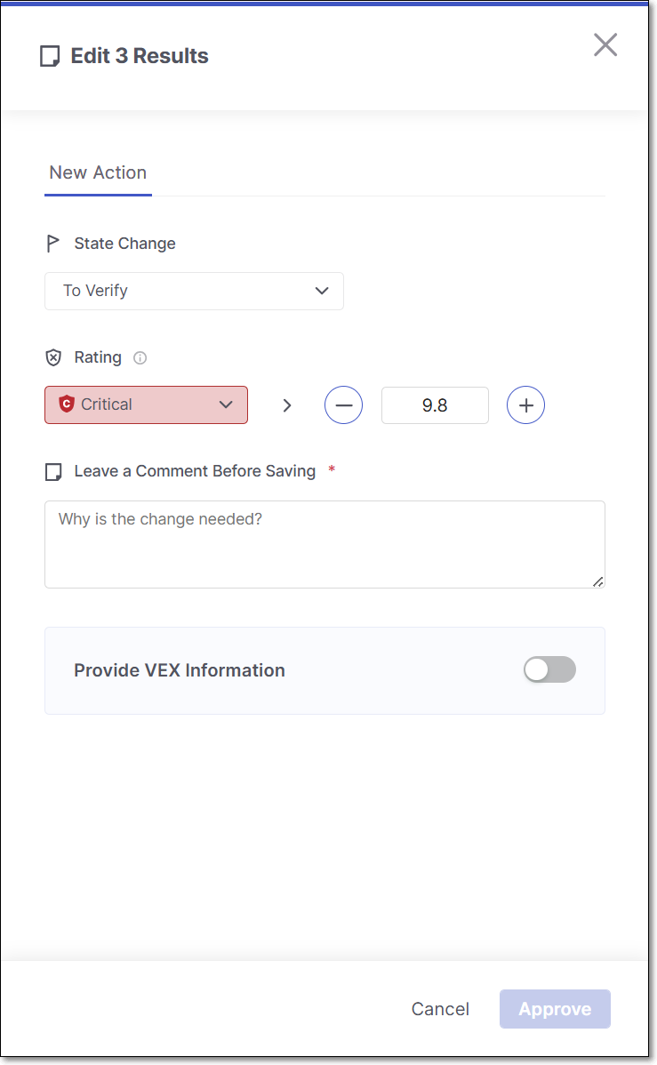The height and width of the screenshot is (1065, 657).
Task: Click the flag icon next to State Change
Action: coord(53,244)
